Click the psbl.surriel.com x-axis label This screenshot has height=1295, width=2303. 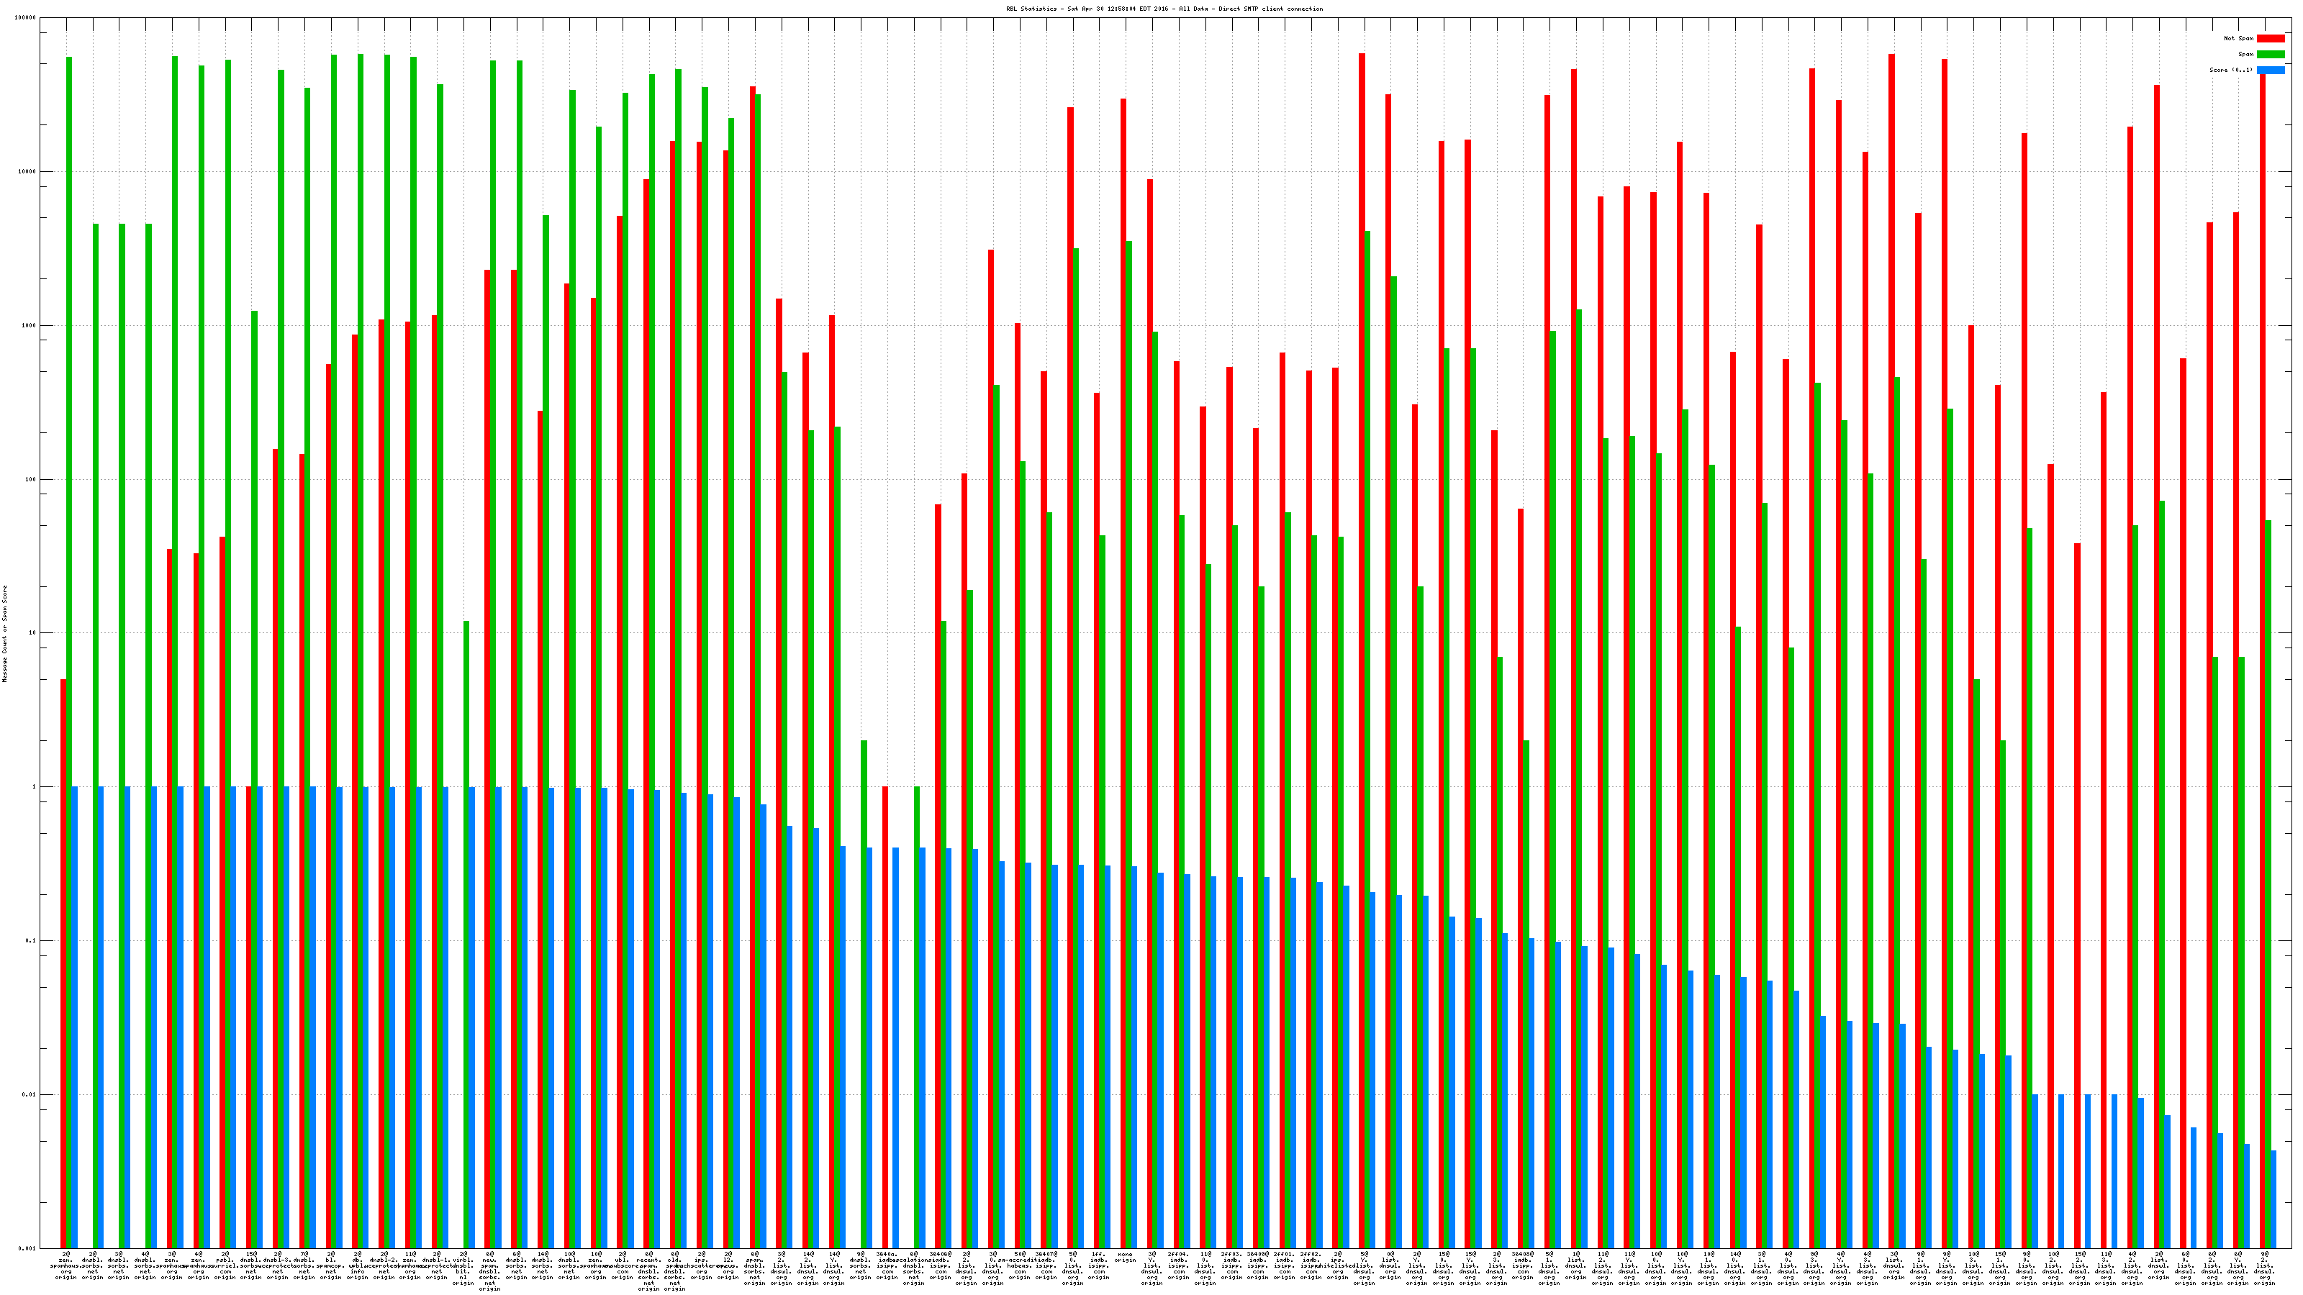(x=225, y=1265)
